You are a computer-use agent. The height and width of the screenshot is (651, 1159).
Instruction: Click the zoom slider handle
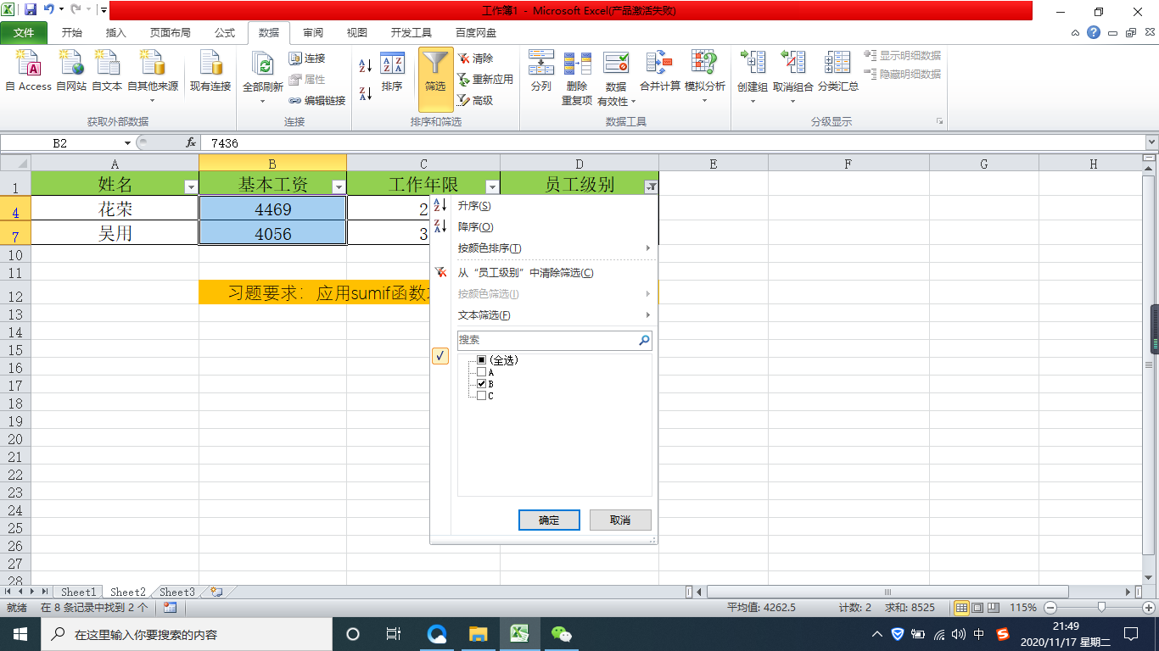(1101, 608)
